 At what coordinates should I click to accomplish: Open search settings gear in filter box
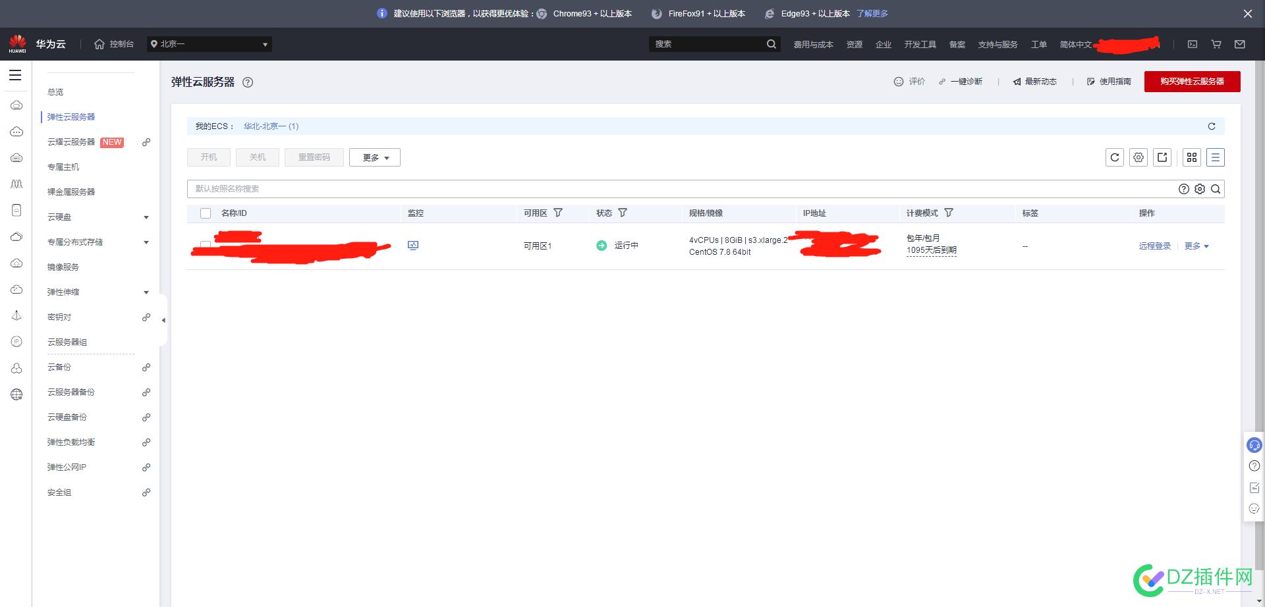pyautogui.click(x=1200, y=189)
